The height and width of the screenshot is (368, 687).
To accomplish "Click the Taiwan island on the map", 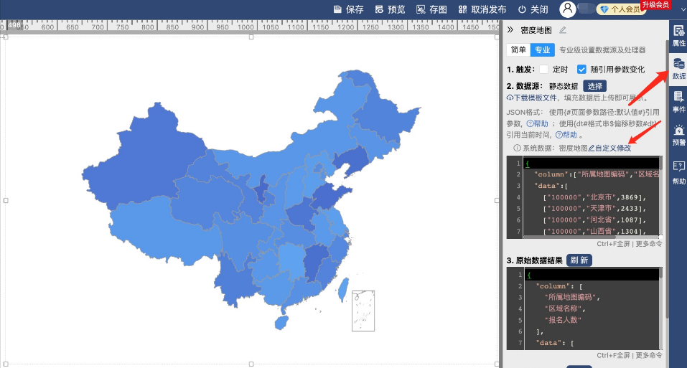I will (x=343, y=289).
